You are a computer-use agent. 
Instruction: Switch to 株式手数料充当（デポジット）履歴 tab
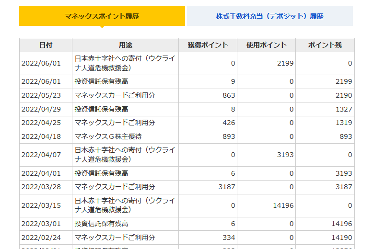click(x=270, y=16)
